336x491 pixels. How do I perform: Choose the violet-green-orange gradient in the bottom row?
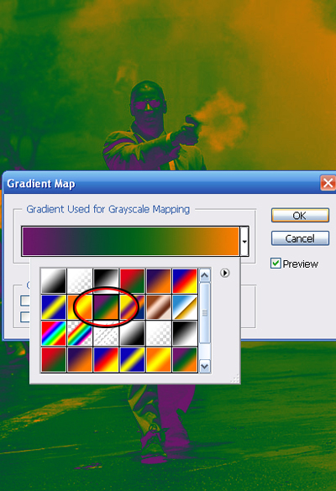tap(185, 359)
